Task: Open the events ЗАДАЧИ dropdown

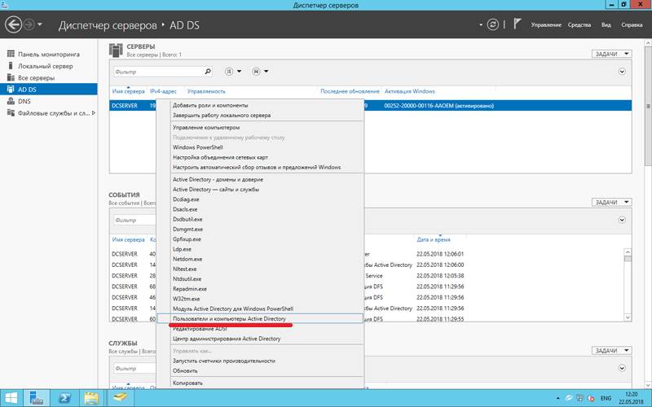Action: click(x=611, y=202)
